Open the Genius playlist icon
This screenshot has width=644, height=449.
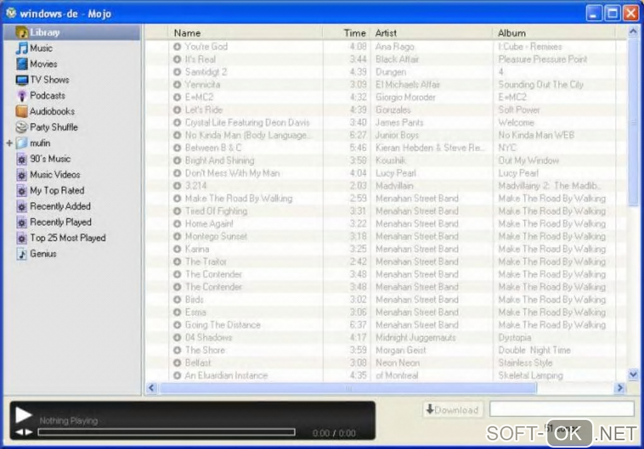(21, 254)
